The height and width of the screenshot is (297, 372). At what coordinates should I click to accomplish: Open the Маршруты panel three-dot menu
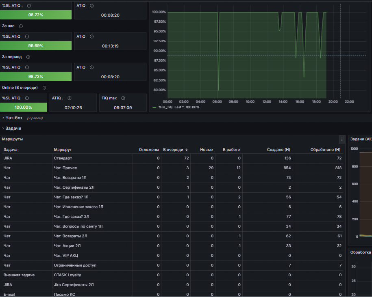coord(342,139)
